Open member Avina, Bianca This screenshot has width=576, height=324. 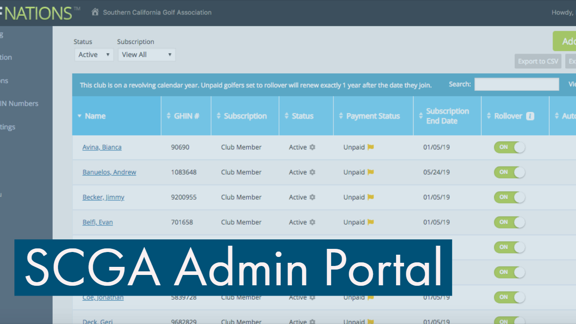pos(102,147)
